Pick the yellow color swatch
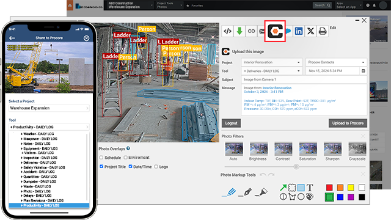Screen dimensions: 391x220 click(x=351, y=188)
